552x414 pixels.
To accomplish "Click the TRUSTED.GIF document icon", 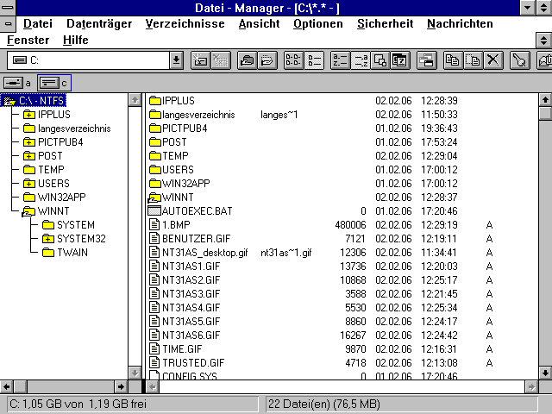I will pos(154,362).
